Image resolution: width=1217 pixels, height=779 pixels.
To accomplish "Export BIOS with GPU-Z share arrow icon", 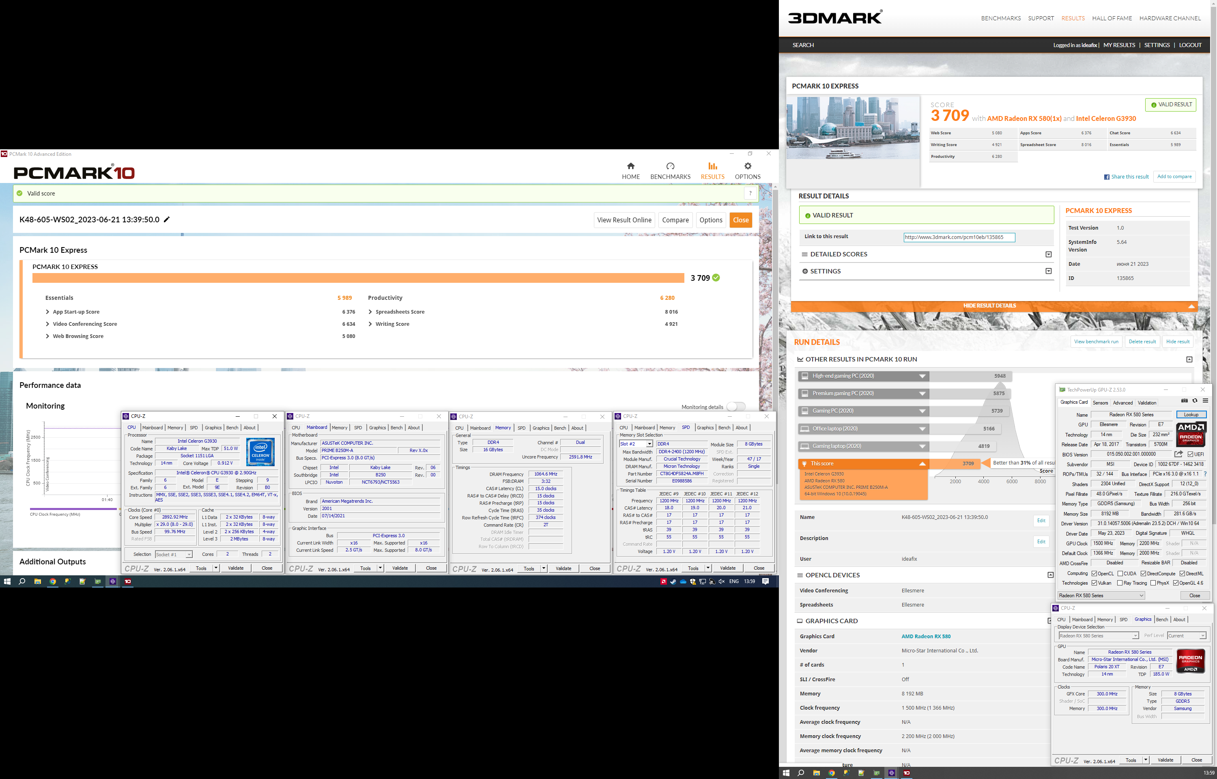I will coord(1178,454).
